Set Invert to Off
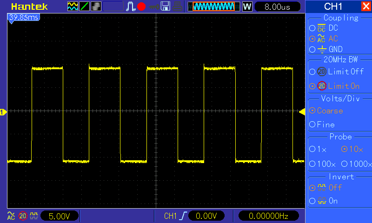Screen dimensions: 372x223 point(325,188)
